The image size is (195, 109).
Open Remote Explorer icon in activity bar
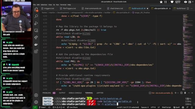[x=36, y=30]
